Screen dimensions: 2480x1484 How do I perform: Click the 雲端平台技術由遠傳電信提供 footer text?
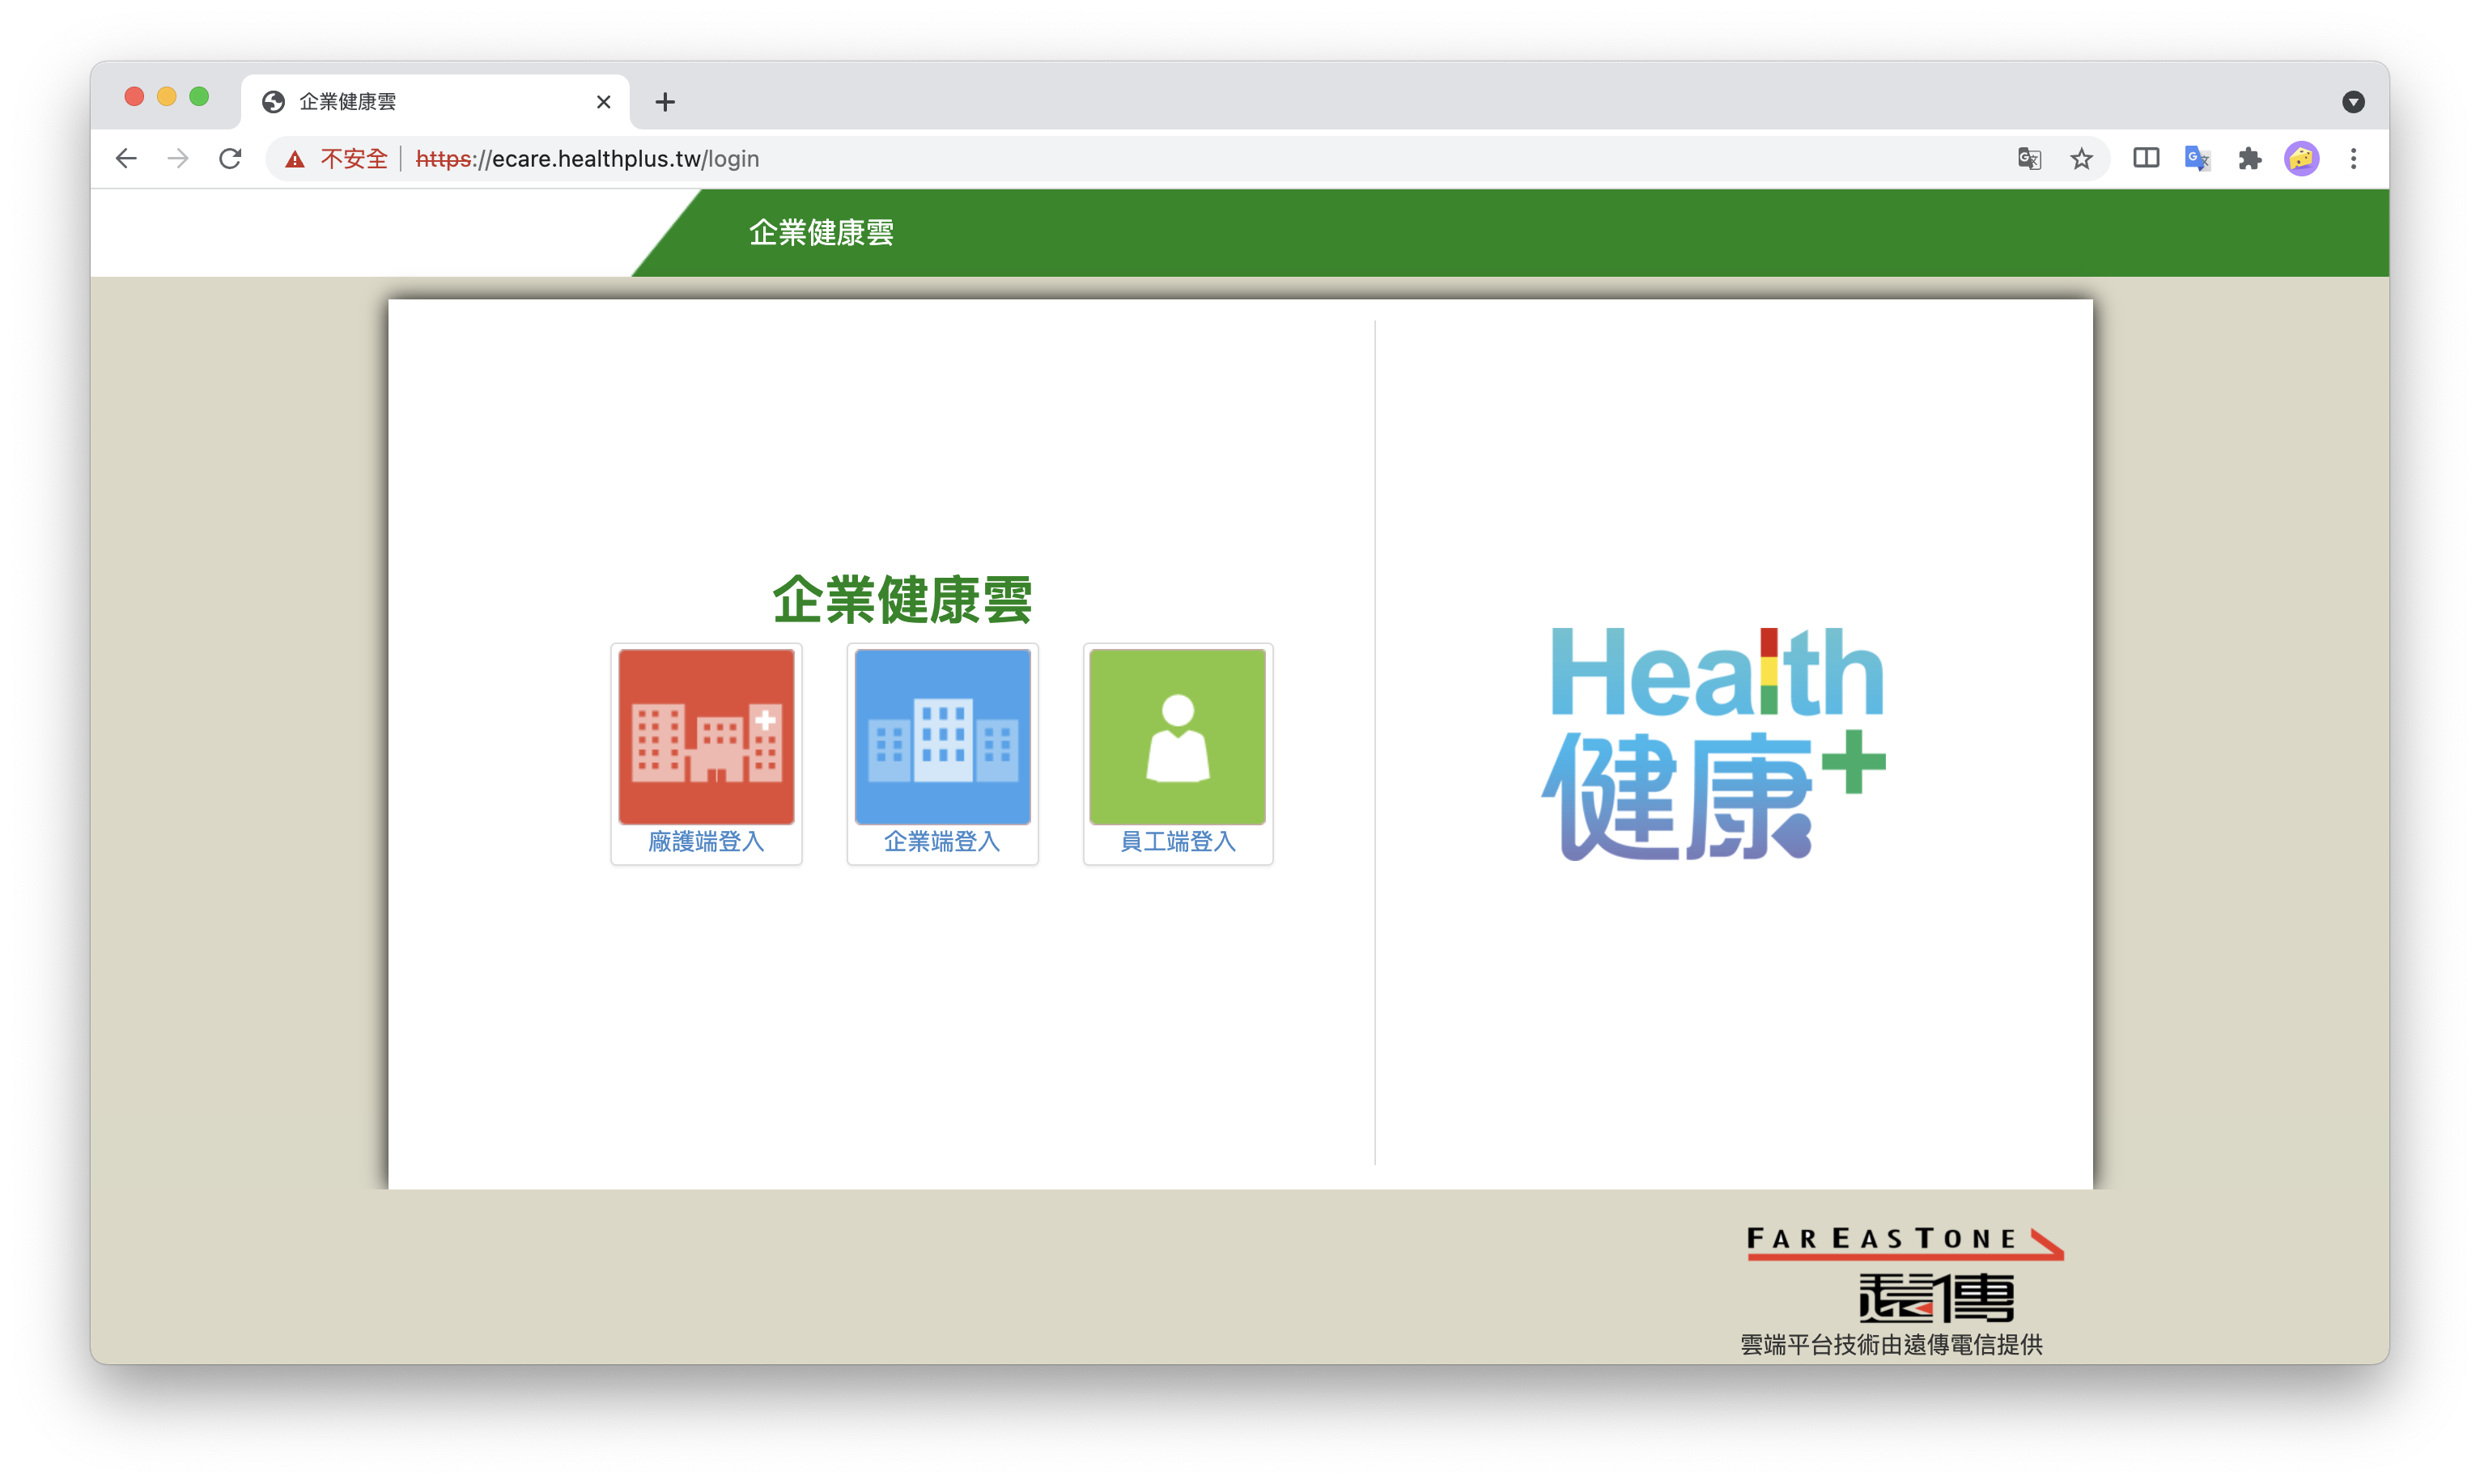(x=1892, y=1344)
